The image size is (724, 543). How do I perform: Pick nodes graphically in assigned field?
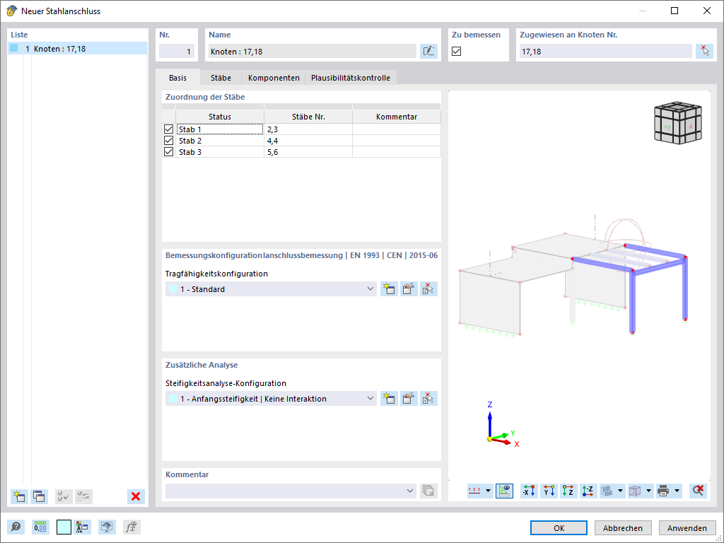[x=704, y=51]
